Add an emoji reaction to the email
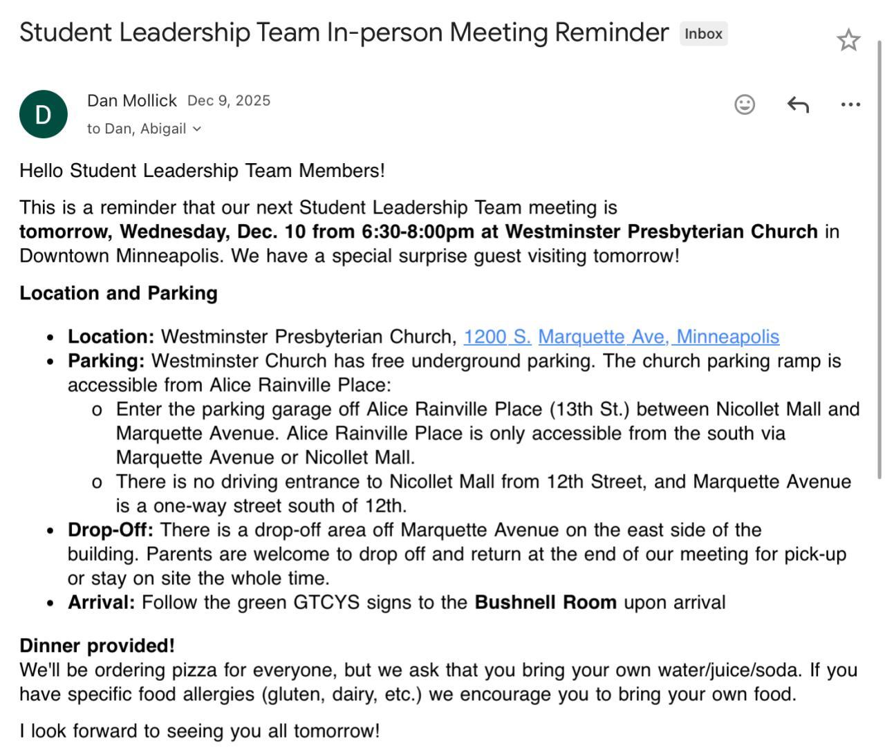The width and height of the screenshot is (885, 748). point(745,104)
